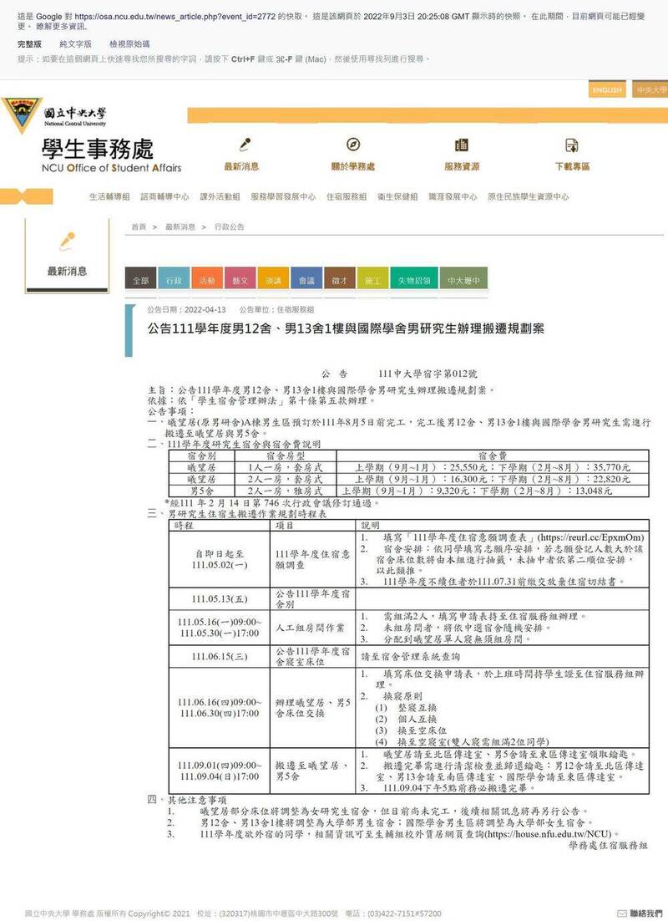Click 行政公告 in the breadcrumb
The height and width of the screenshot is (921, 668).
coord(230,226)
